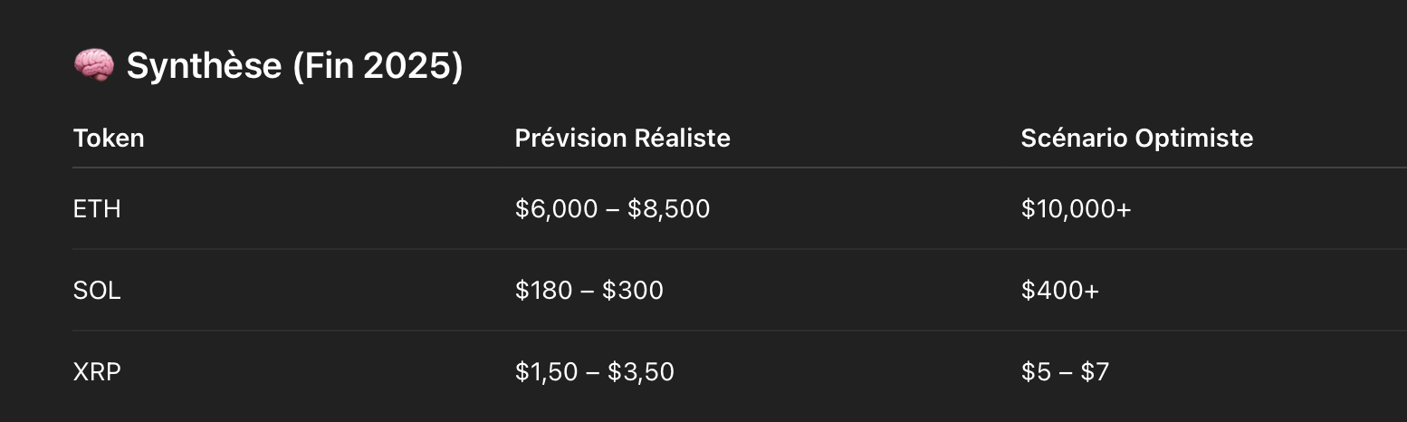This screenshot has height=422, width=1407.
Task: Select the Scénario Optimiste column header
Action: (1137, 138)
